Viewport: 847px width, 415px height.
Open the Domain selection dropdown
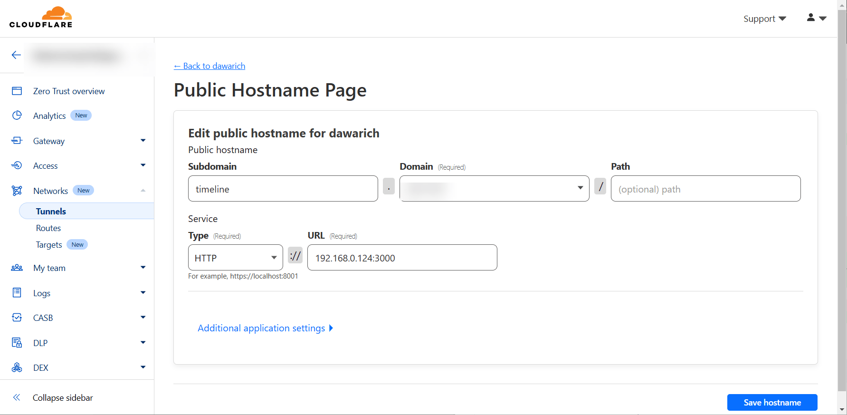494,189
